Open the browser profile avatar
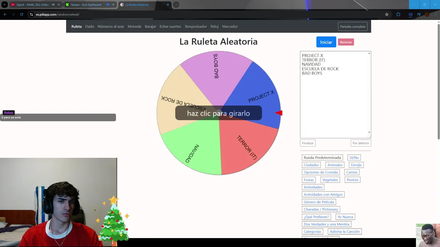This screenshot has width=440, height=247. (x=427, y=14)
